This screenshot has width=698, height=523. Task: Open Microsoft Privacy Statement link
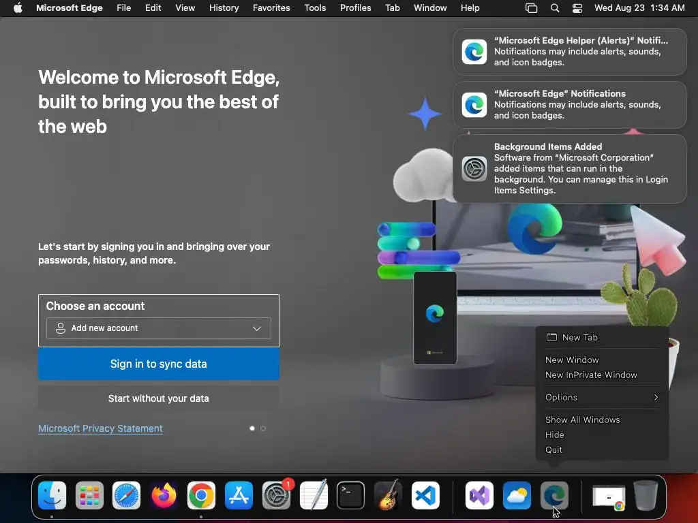pyautogui.click(x=101, y=428)
